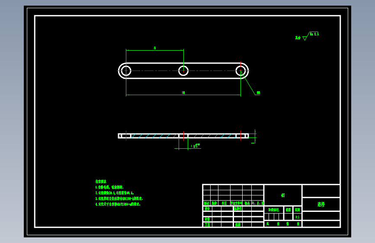This screenshot has width=375, height=243.
Task: Click the '1:1' scale value cell
Action: (297, 217)
